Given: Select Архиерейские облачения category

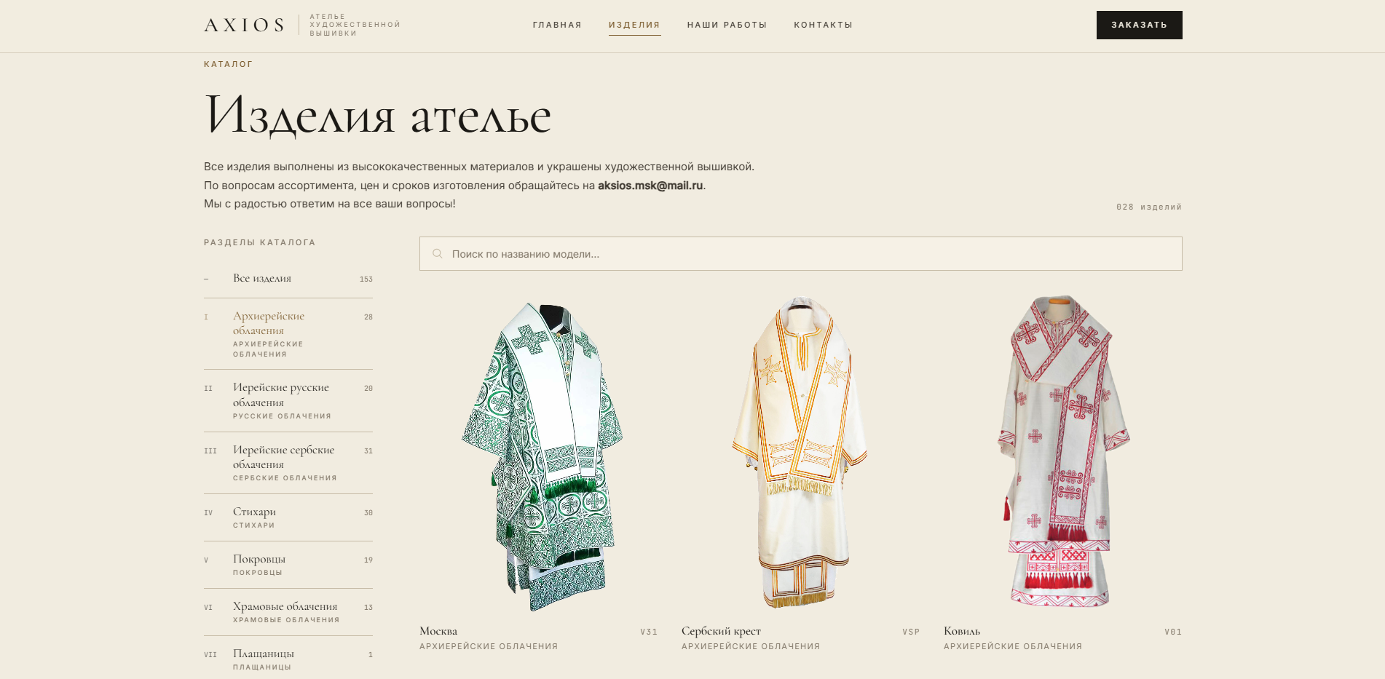Looking at the screenshot, I should point(288,334).
